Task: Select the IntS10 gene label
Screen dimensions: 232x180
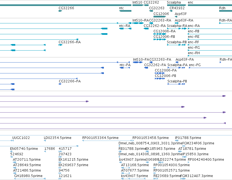Action: (137, 2)
